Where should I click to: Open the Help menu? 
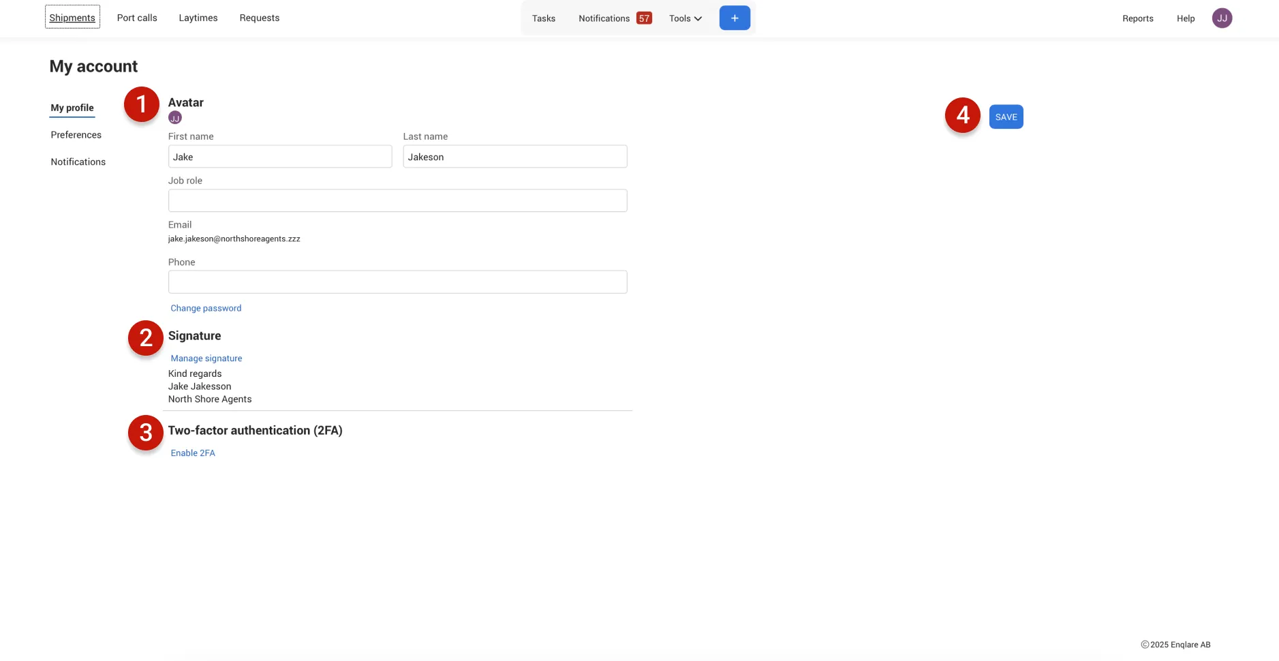point(1186,18)
